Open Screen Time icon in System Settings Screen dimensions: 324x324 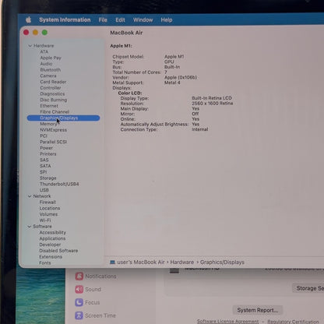pyautogui.click(x=79, y=315)
